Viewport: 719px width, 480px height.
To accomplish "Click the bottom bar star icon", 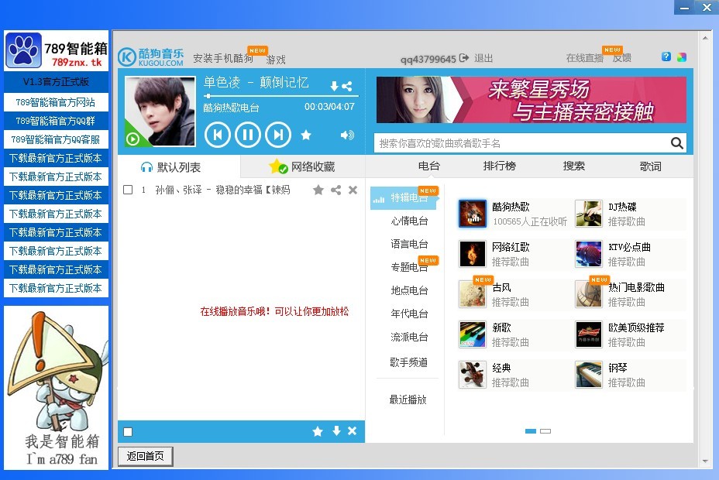I will [318, 431].
